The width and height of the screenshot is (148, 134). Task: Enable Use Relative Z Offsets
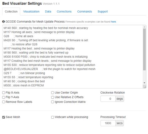[x=52, y=97]
